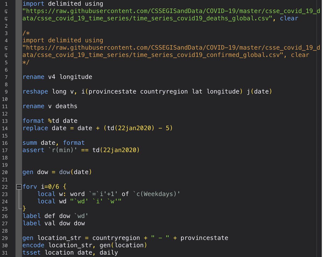
Task: Click the wrap arrow directly above line 5
Action: coord(6,55)
